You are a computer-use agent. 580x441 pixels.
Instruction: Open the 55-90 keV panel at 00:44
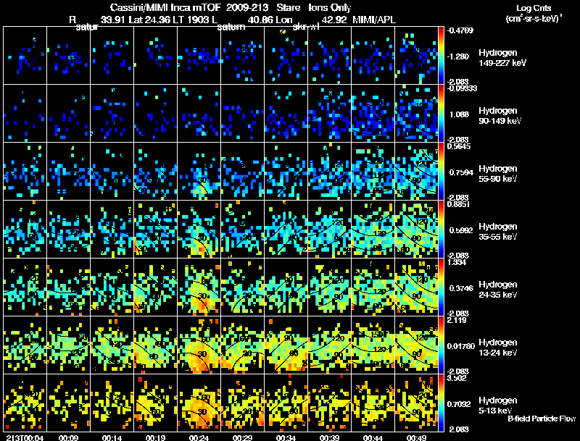click(373, 171)
